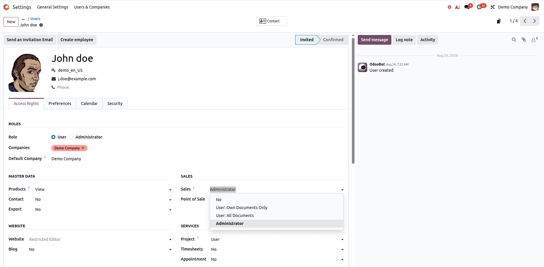Open the Users & Companies menu
544x267 pixels.
[92, 7]
